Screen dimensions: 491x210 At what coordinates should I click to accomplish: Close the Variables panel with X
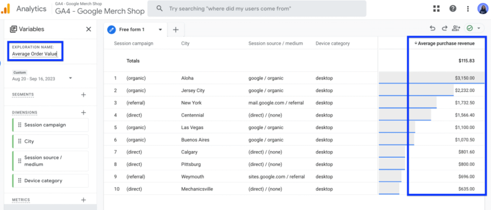coord(89,29)
